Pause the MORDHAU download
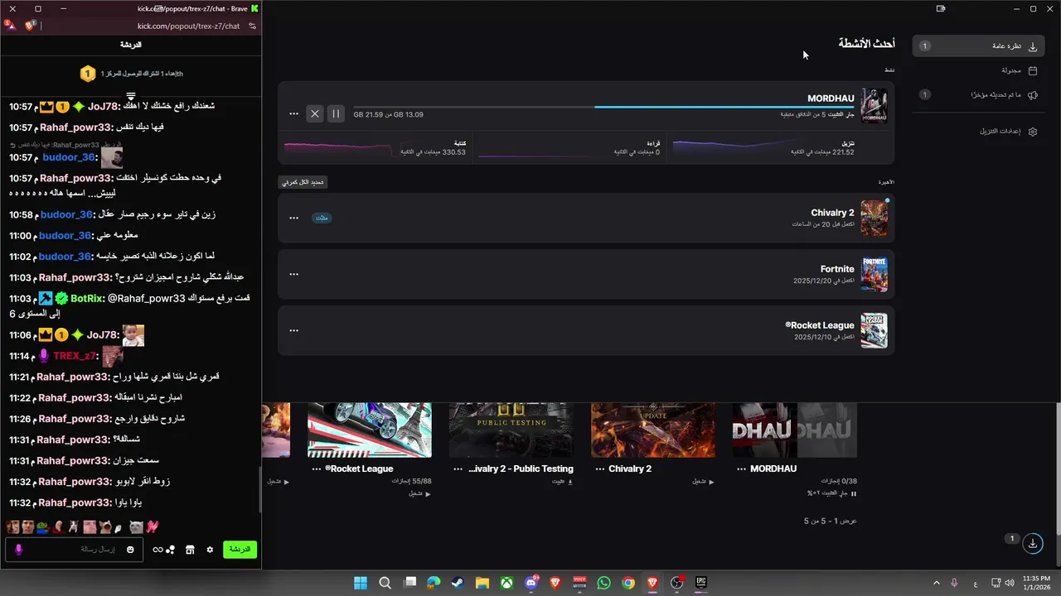This screenshot has height=596, width=1061. [336, 113]
